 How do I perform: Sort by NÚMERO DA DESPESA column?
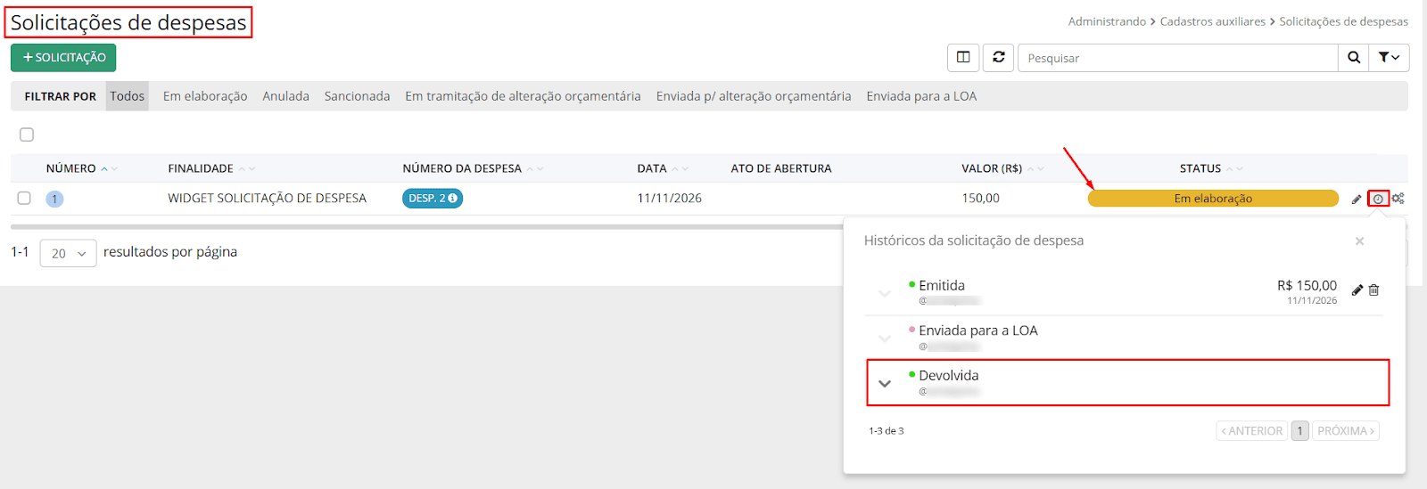coord(473,168)
